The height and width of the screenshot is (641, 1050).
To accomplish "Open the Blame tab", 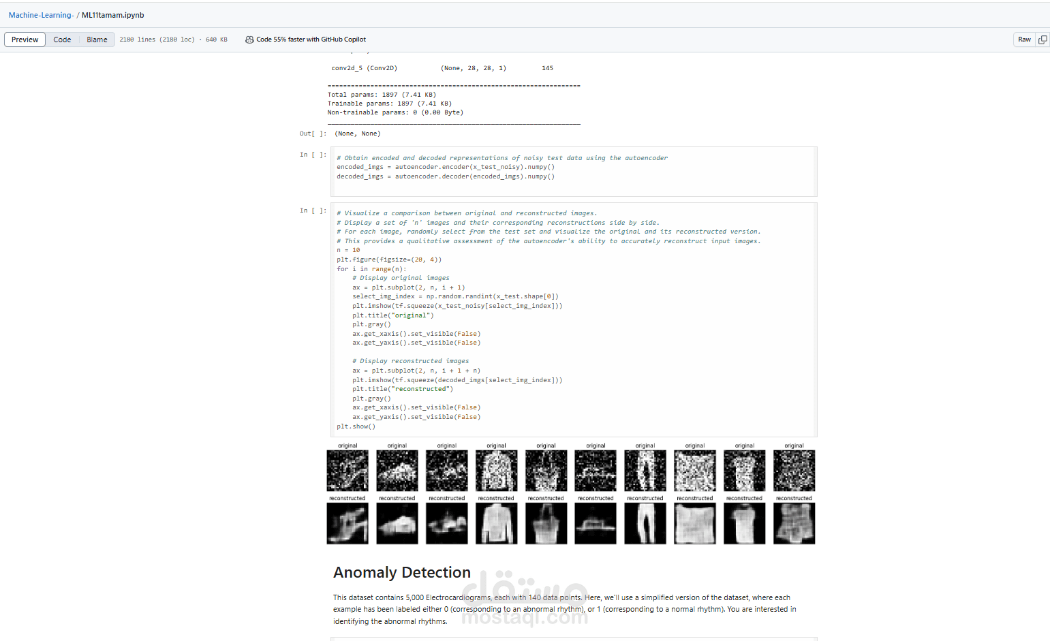I will [97, 39].
